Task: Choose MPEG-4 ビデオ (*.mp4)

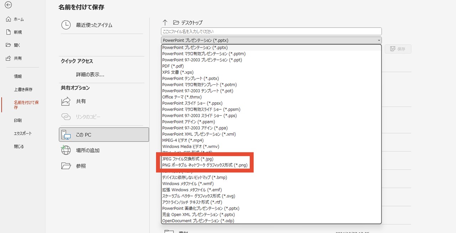Action: point(271,140)
